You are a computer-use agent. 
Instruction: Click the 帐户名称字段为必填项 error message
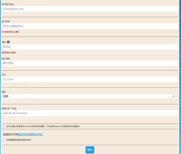(x=10, y=32)
